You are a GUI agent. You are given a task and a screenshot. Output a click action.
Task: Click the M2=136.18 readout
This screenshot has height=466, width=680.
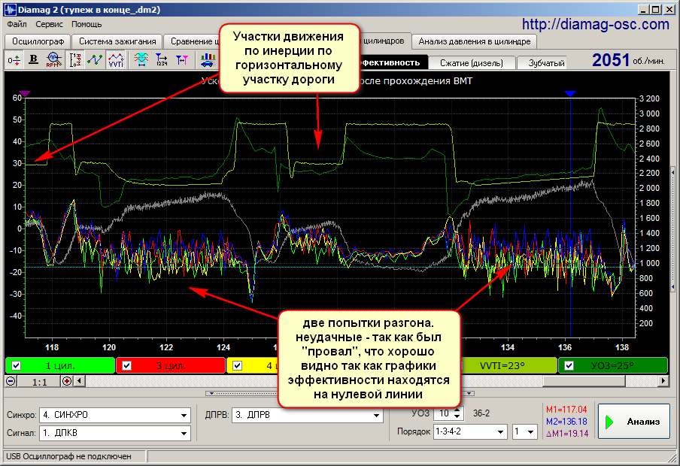(x=566, y=422)
